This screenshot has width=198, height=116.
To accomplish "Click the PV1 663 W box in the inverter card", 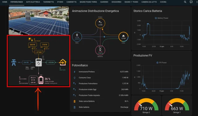I will click(32, 45).
